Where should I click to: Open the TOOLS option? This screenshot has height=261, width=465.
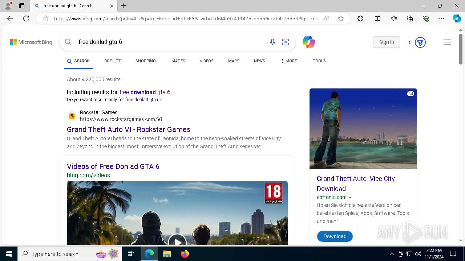(319, 61)
